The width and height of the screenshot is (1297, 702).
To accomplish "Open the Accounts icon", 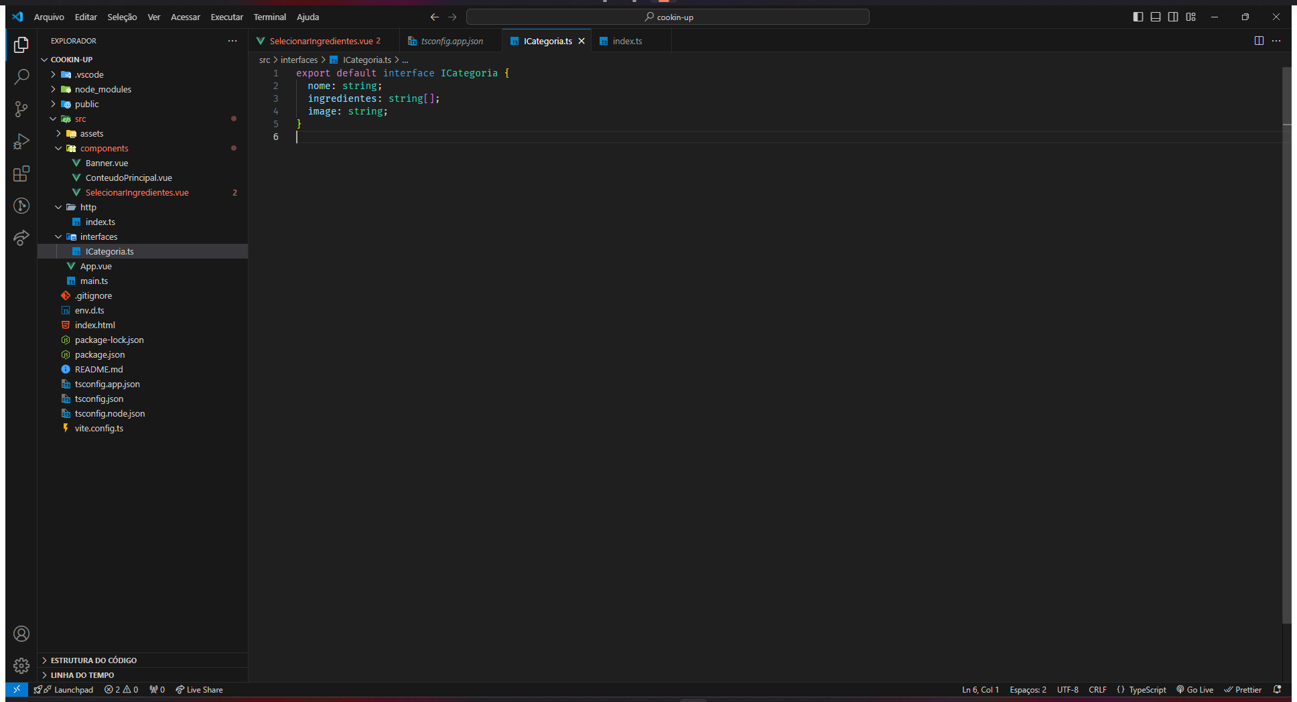I will pos(21,634).
